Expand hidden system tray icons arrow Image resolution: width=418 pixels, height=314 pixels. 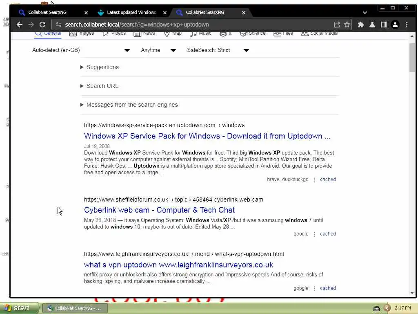[x=387, y=308]
